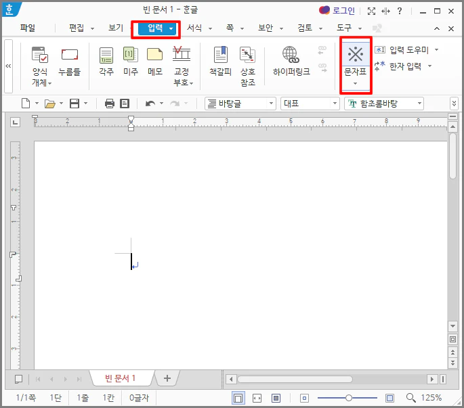Image resolution: width=464 pixels, height=408 pixels.
Task: Click the magnifier zoom icon
Action: tap(410, 398)
